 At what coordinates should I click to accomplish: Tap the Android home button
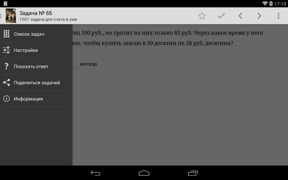tap(144, 173)
